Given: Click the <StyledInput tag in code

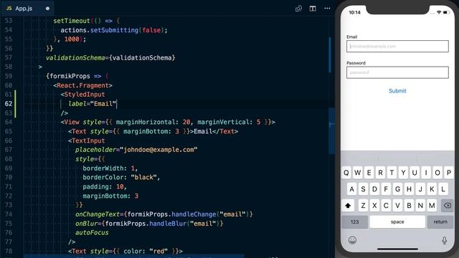Looking at the screenshot, I should click(x=83, y=95).
